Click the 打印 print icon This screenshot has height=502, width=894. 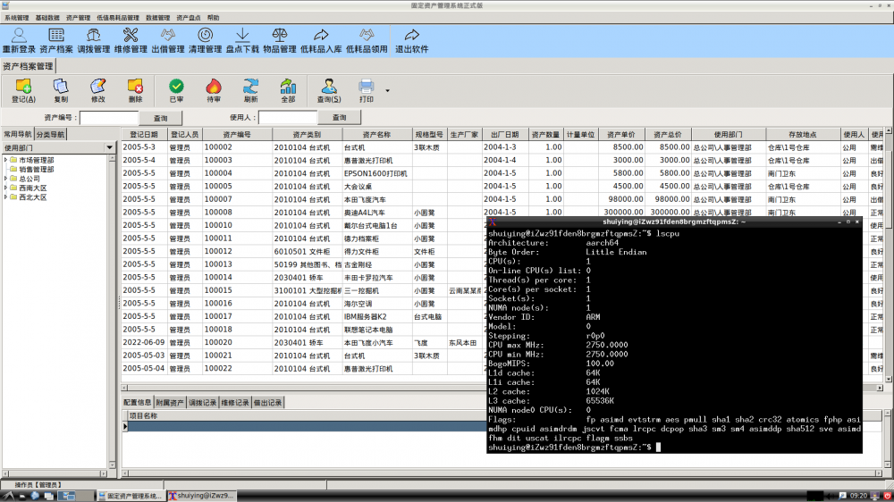click(366, 90)
